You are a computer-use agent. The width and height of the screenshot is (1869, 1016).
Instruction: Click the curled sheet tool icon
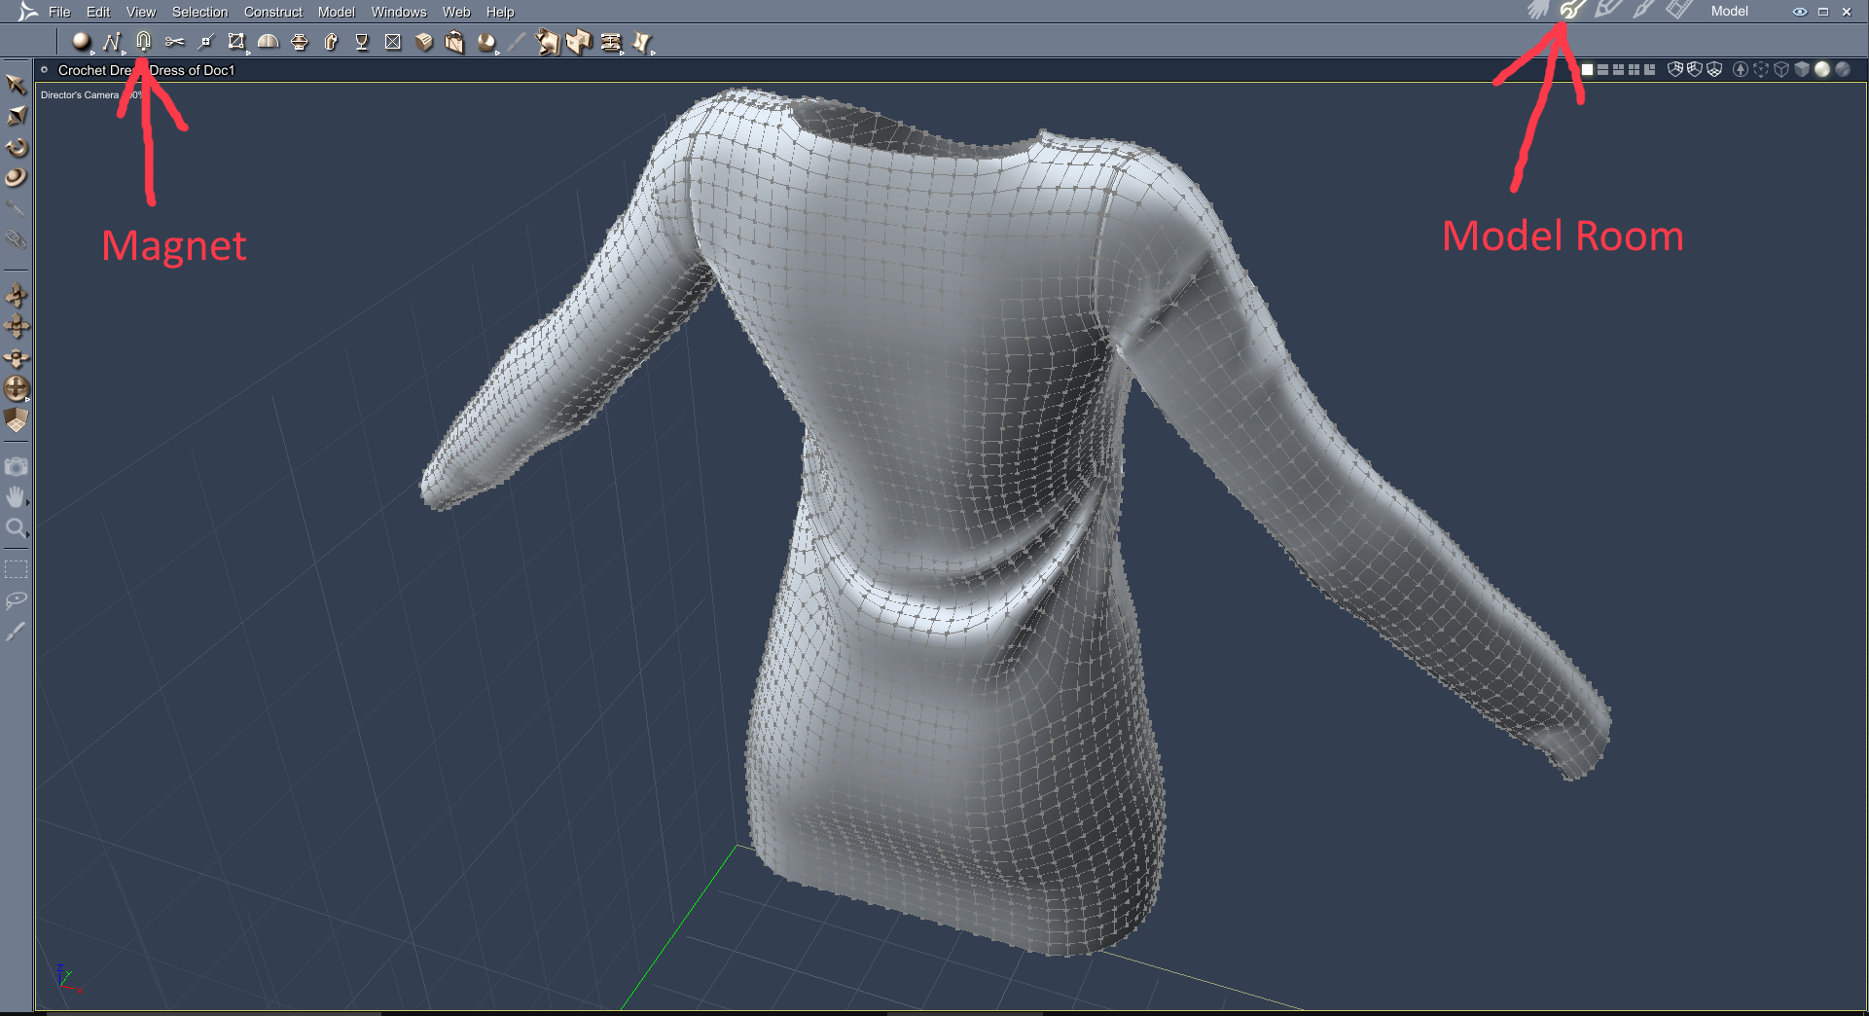(642, 41)
